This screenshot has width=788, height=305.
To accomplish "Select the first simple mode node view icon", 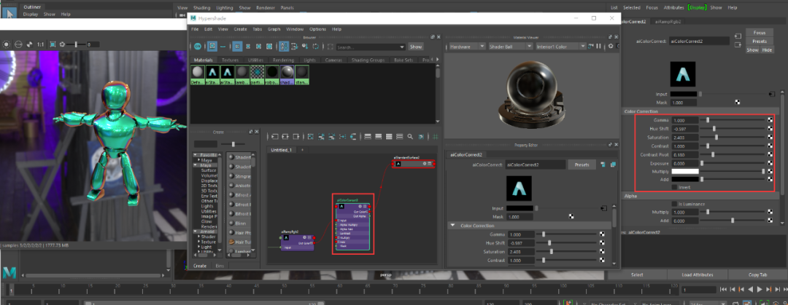I will [x=367, y=136].
